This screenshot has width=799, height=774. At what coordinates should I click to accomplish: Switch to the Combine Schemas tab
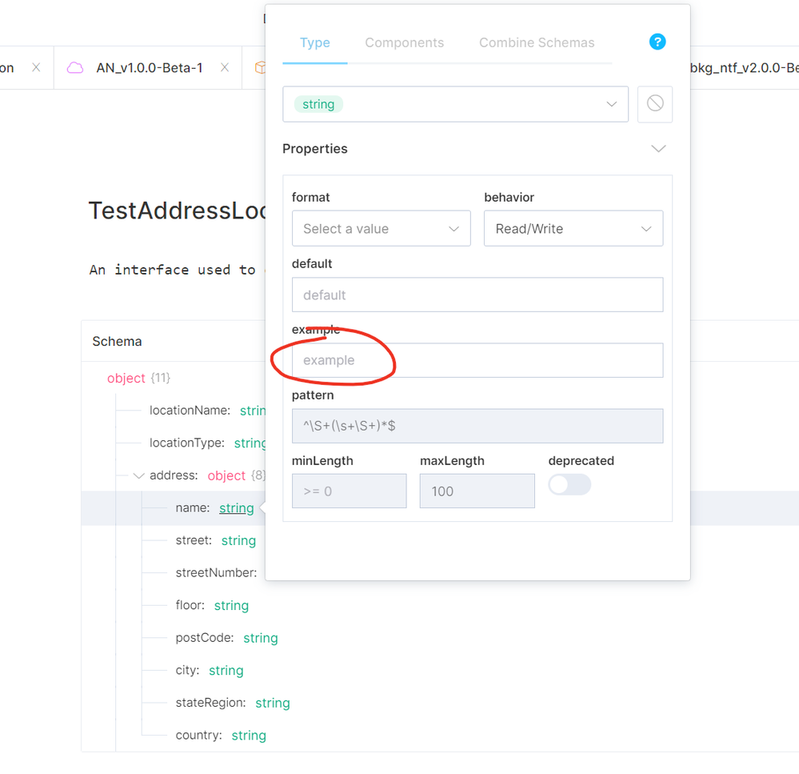[537, 43]
